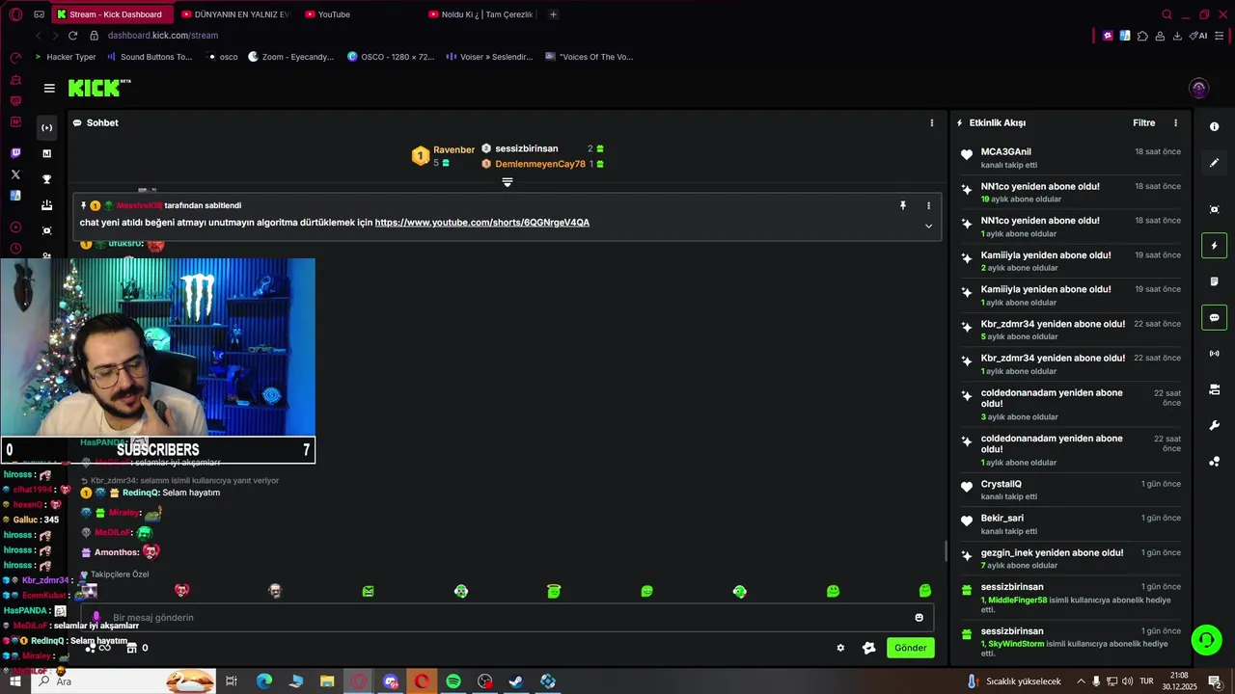Toggle the Activity Feed lightning panel button
1235x694 pixels.
tap(1214, 246)
